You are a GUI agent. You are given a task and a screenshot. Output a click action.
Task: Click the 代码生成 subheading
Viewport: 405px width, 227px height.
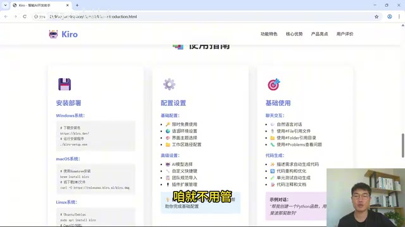tap(275, 156)
